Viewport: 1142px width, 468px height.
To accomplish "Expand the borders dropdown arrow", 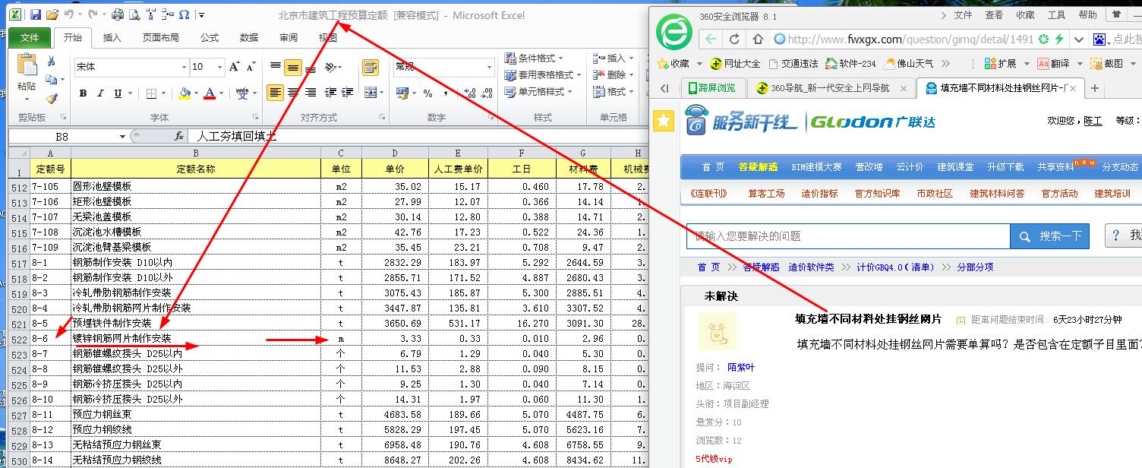I will click(x=165, y=93).
